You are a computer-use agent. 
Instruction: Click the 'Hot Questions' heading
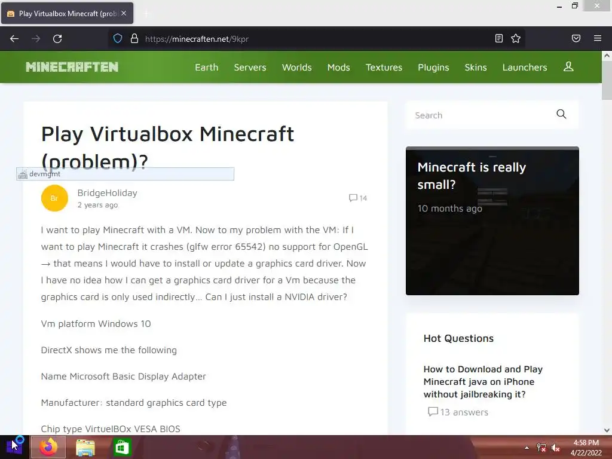458,338
